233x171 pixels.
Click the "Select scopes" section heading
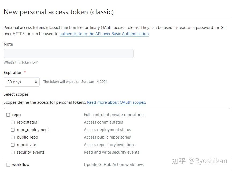16,94
